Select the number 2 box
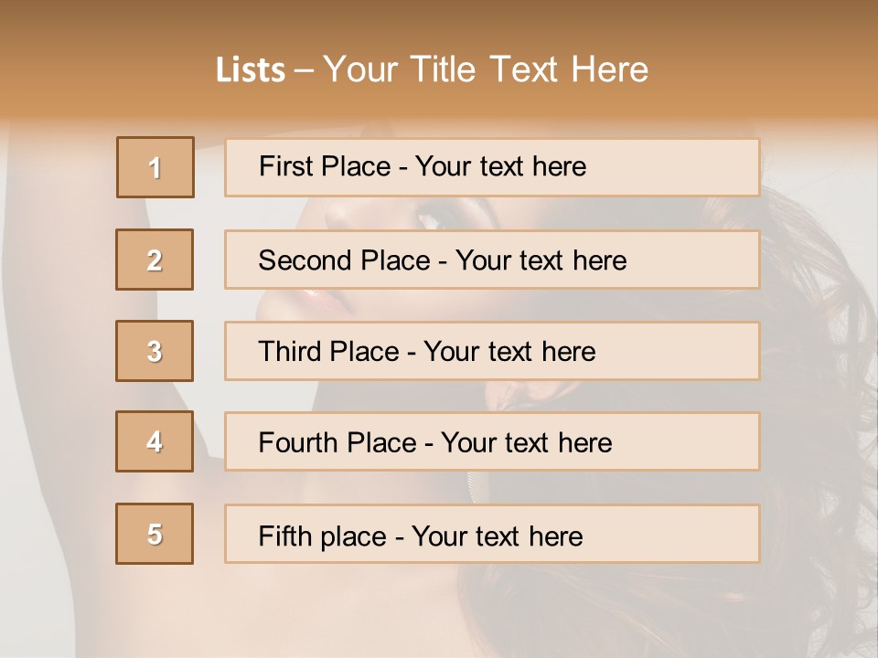 [155, 260]
